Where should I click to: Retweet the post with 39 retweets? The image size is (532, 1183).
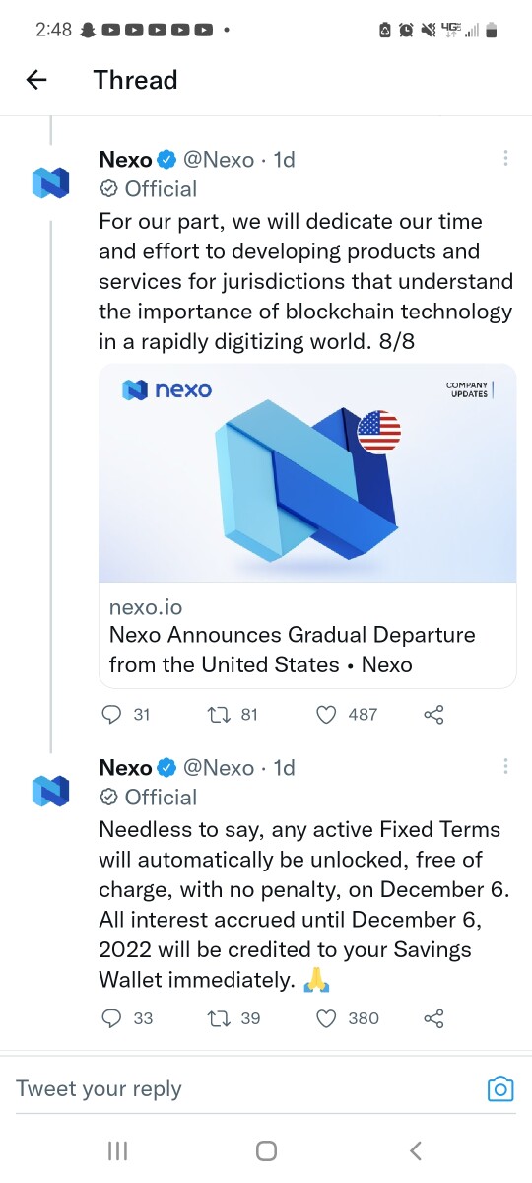pyautogui.click(x=220, y=1018)
